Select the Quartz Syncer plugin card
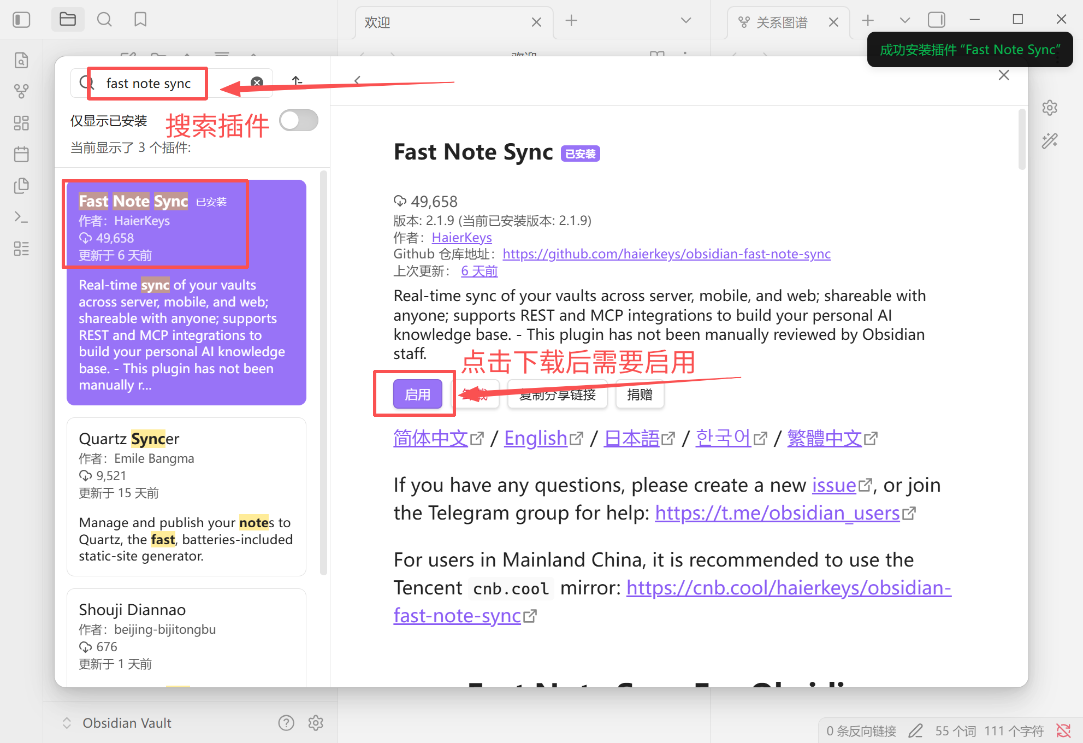1083x743 pixels. pos(186,497)
